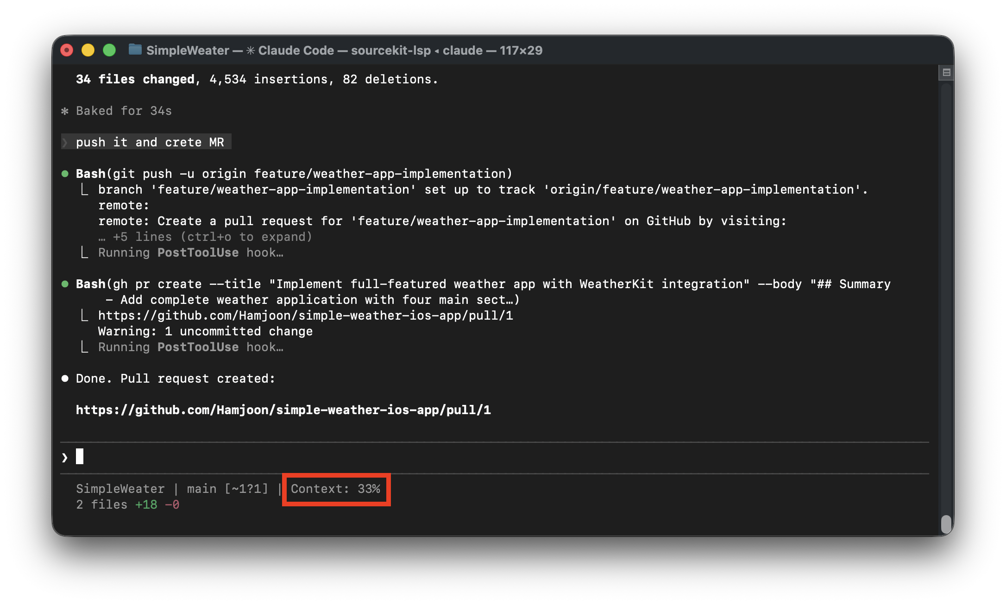Click the vertical scrollbar thumb
The image size is (1006, 605).
pos(946,524)
